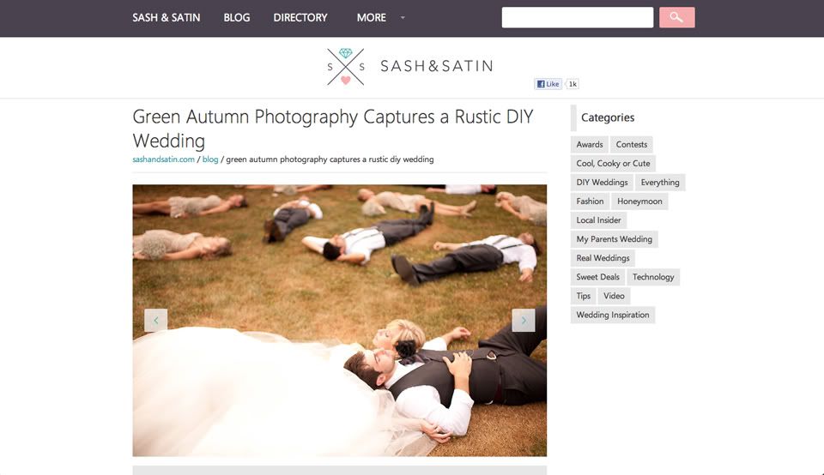Open the Cool, Cooky or Cute category

(613, 163)
